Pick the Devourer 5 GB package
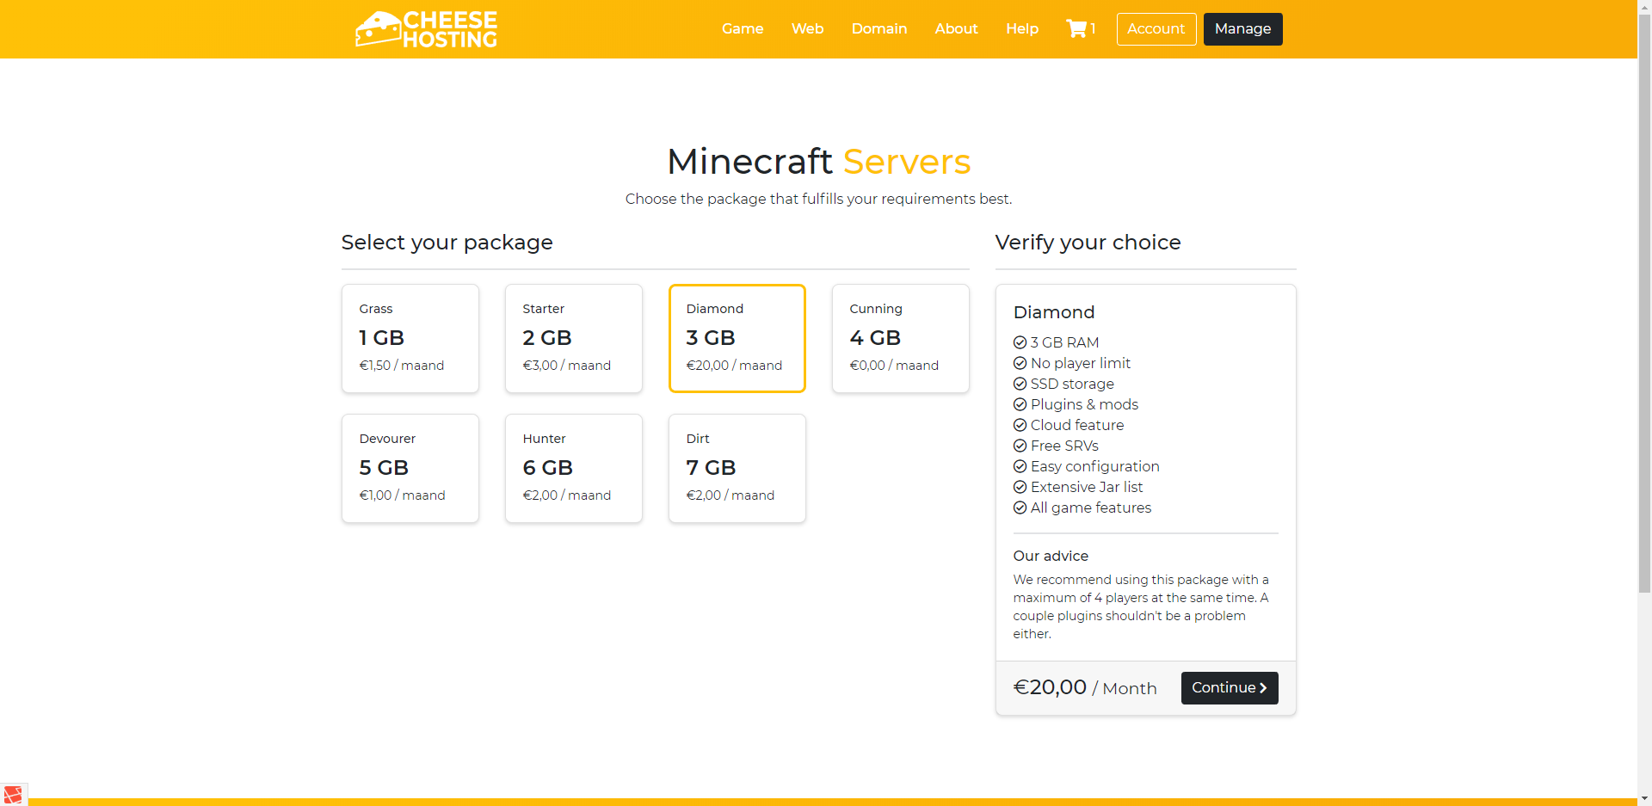 410,468
